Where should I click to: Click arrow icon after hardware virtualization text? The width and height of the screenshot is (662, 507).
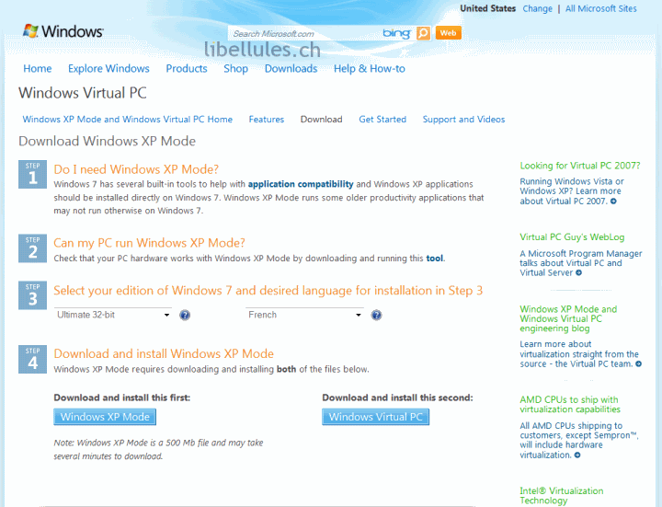577,455
